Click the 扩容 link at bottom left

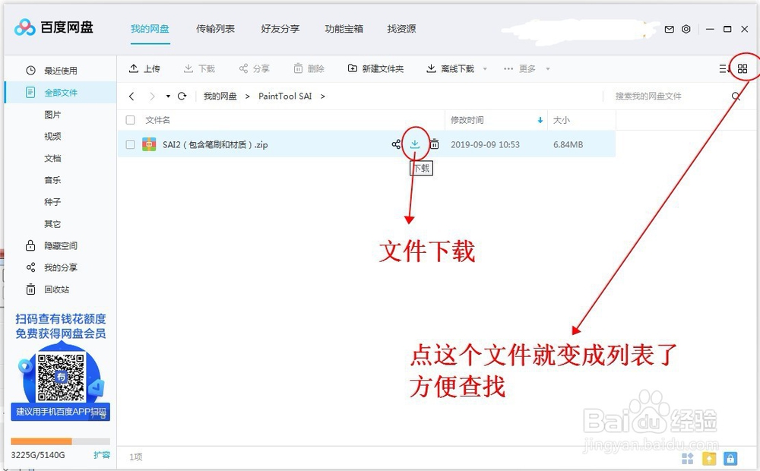[102, 455]
